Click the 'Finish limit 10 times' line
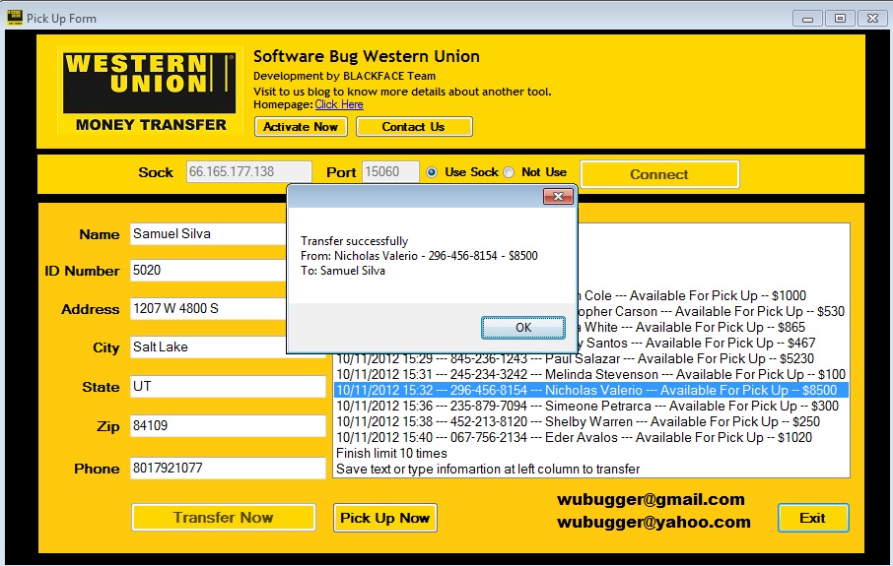893x566 pixels. coord(392,454)
